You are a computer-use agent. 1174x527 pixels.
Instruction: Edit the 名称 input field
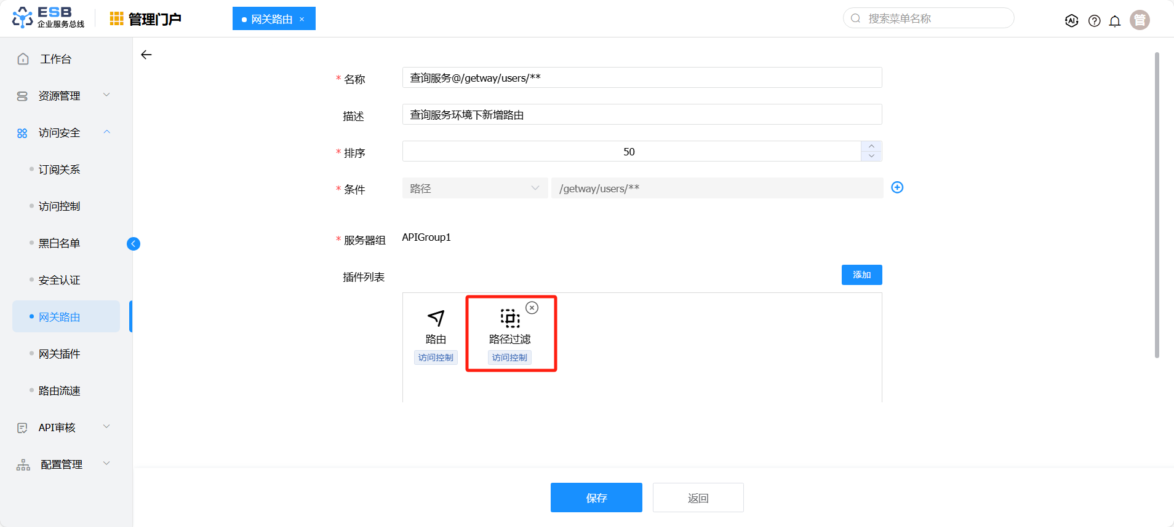point(642,77)
